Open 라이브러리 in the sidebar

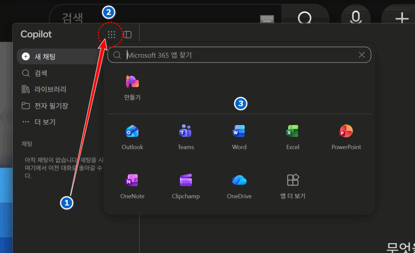pyautogui.click(x=44, y=89)
